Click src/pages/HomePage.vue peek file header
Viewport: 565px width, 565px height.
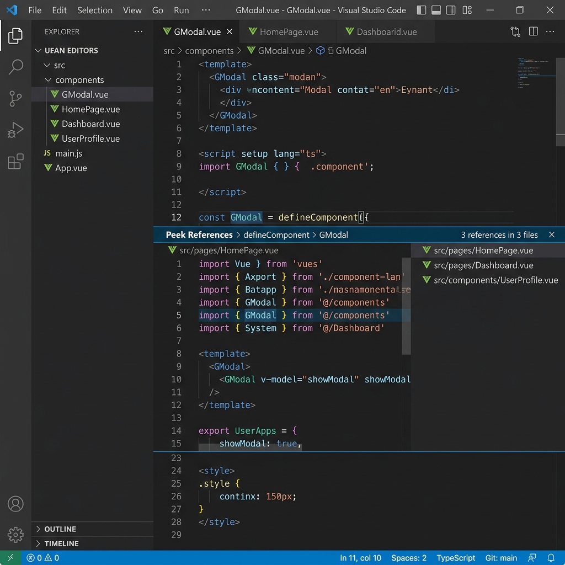pyautogui.click(x=223, y=250)
